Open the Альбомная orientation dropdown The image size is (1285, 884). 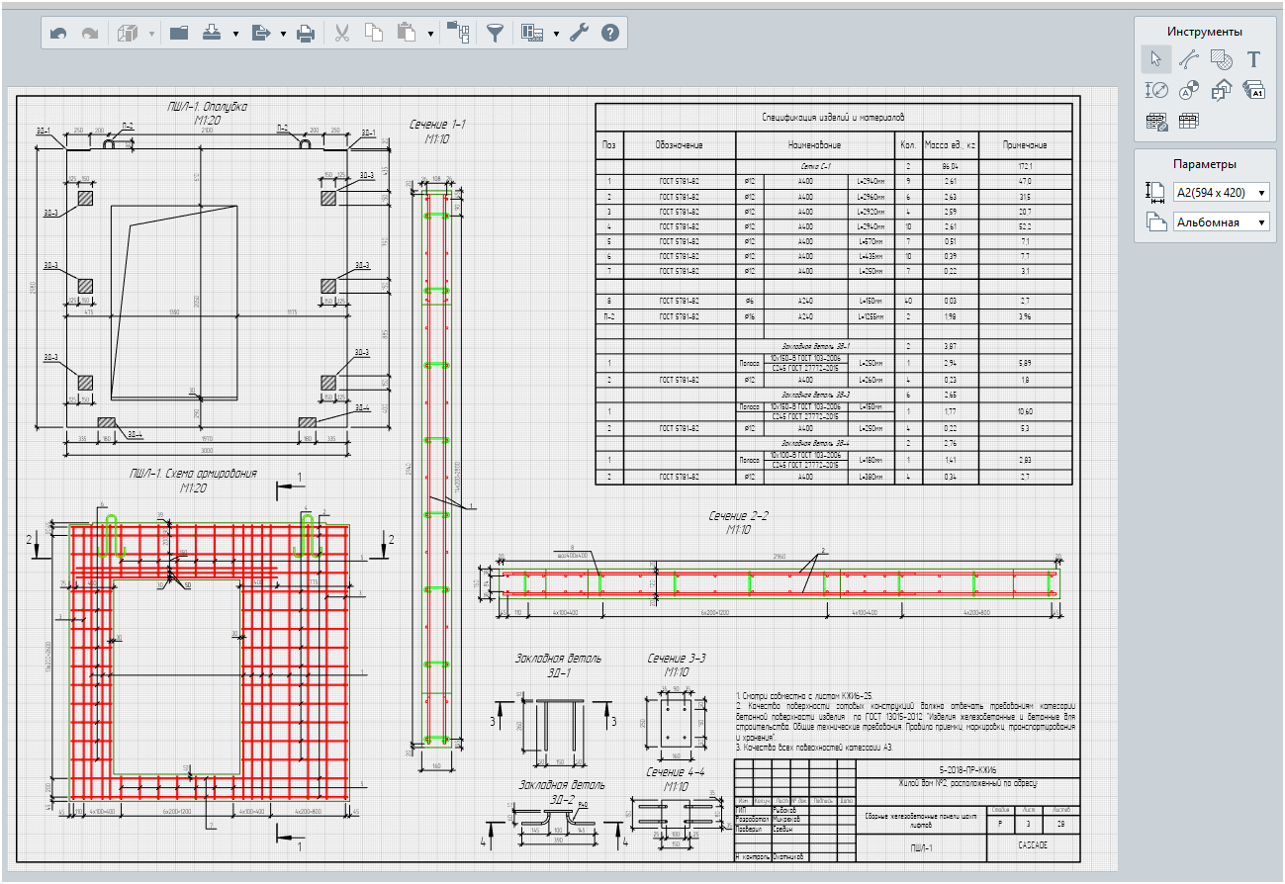pyautogui.click(x=1221, y=222)
